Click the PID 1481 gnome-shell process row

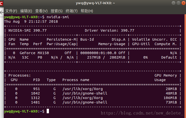tap(93, 102)
